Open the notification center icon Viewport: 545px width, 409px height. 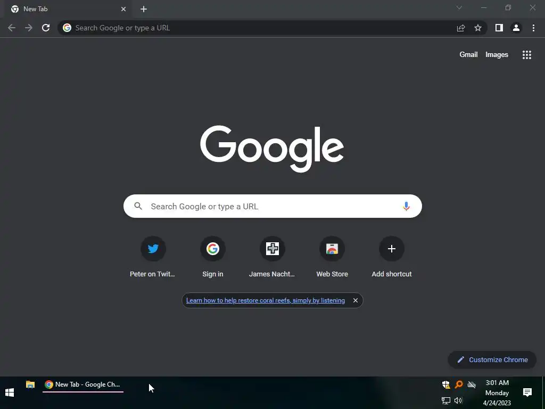click(527, 392)
